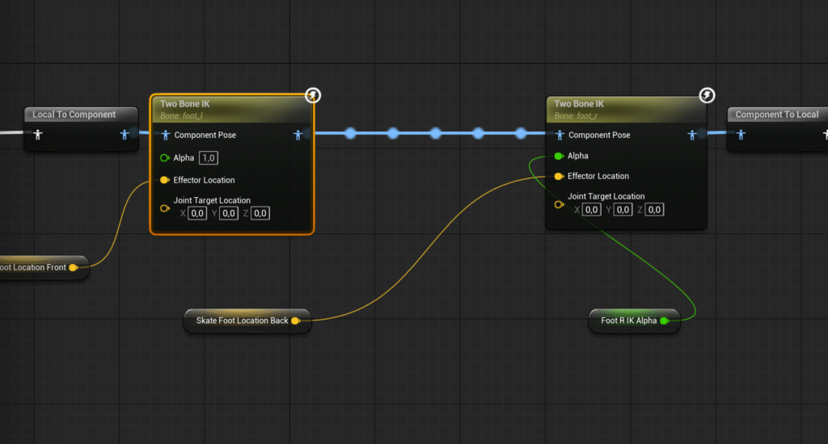Click the X value field on foot_l Joint Target
The height and width of the screenshot is (444, 828).
(197, 213)
